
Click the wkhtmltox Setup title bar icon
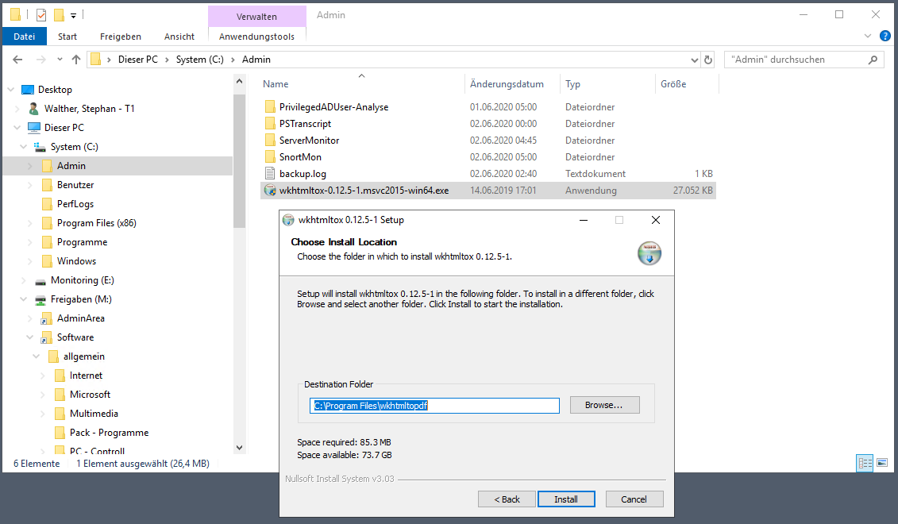point(289,220)
